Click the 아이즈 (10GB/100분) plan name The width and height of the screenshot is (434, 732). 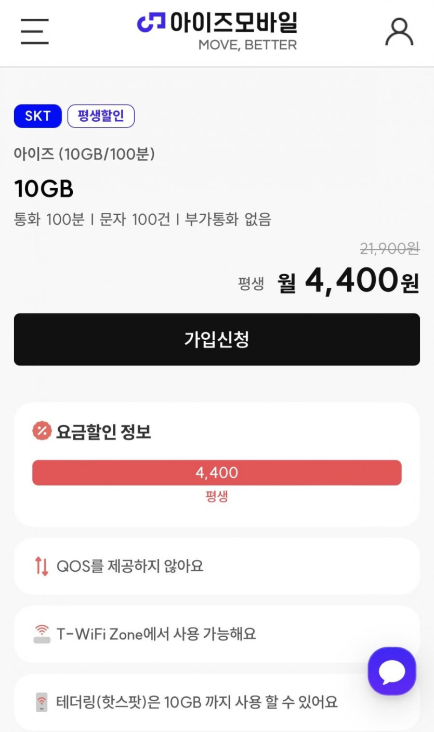coord(84,154)
